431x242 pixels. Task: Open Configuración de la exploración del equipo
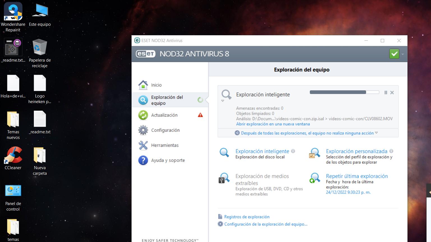(265, 224)
